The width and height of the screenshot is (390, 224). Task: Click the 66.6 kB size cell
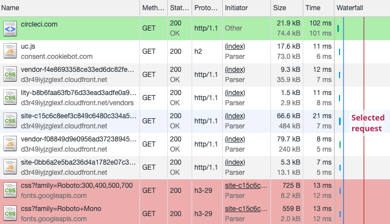(x=289, y=116)
